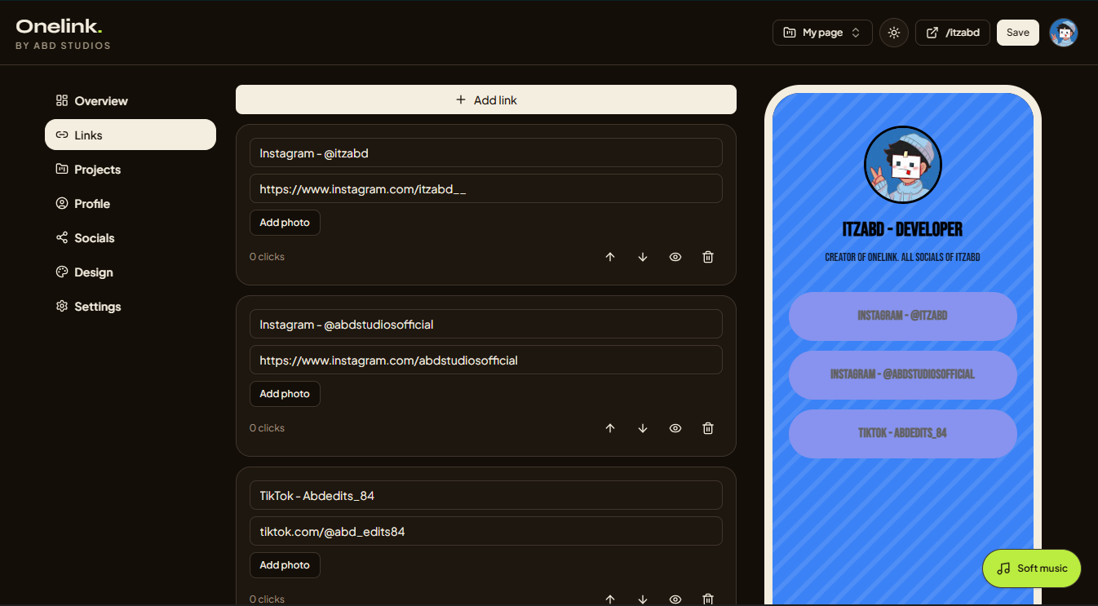Move @abdstudiosofficial link down

[643, 428]
